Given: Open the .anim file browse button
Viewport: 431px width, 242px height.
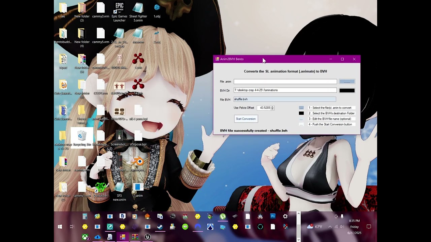Looking at the screenshot, I should pyautogui.click(x=347, y=82).
